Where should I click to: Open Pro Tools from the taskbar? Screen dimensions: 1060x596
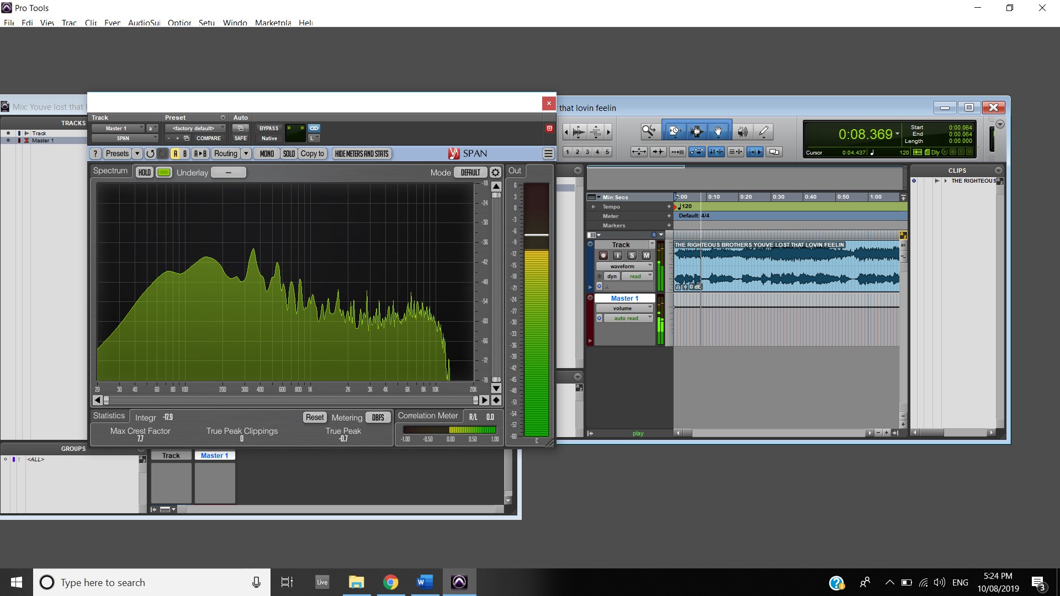point(459,582)
